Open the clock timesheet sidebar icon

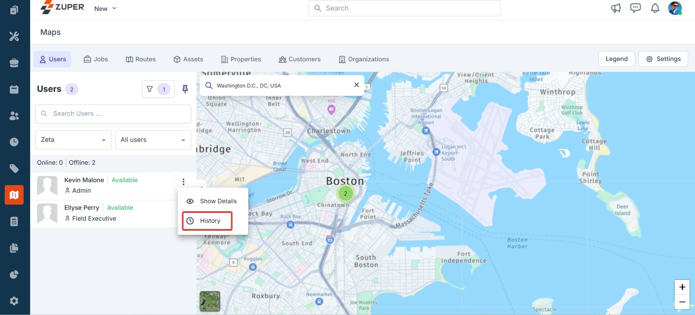pyautogui.click(x=14, y=142)
